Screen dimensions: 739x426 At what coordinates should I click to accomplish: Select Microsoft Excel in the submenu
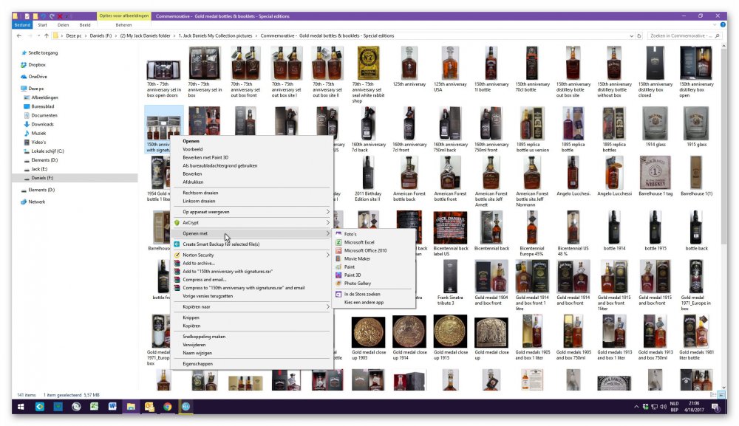click(359, 242)
